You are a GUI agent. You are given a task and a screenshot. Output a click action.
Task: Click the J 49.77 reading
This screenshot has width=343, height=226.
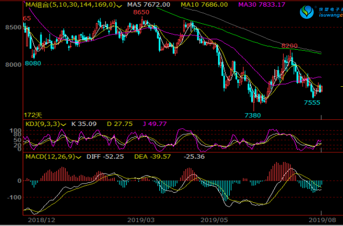point(155,124)
